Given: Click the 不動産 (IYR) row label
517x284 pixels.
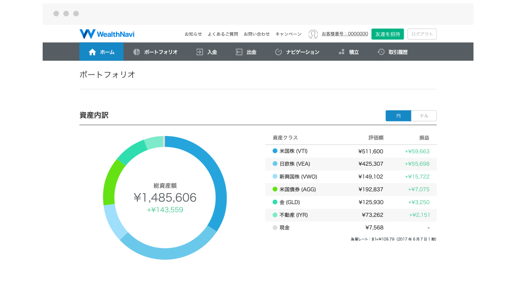Looking at the screenshot, I should (293, 215).
